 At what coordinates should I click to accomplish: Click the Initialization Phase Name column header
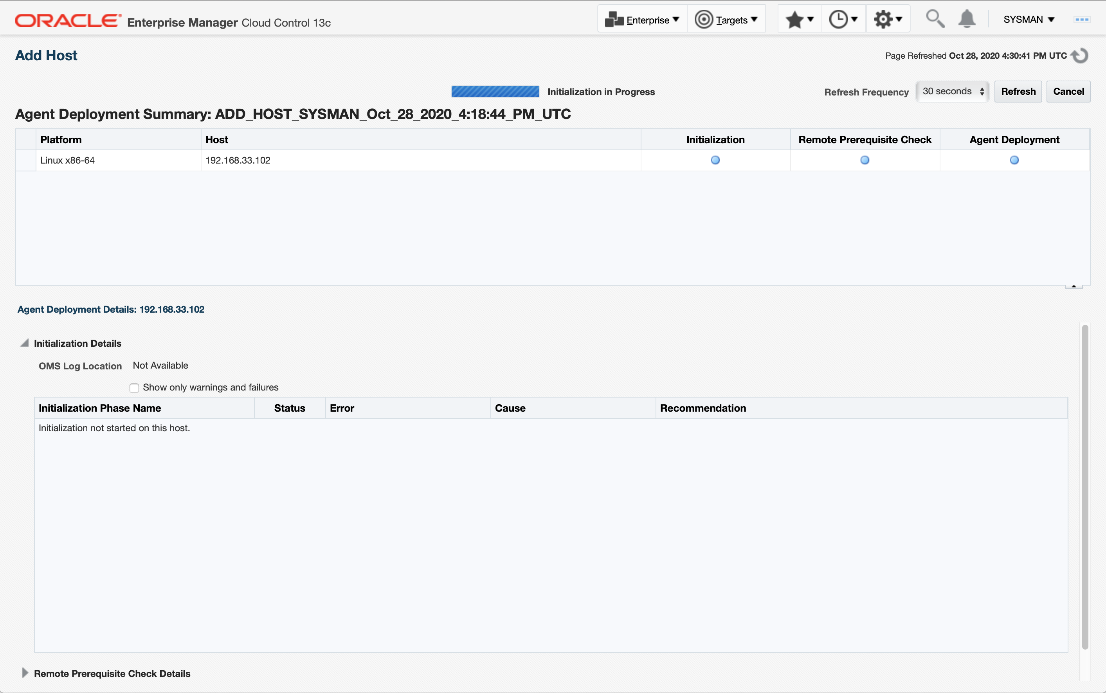point(144,408)
